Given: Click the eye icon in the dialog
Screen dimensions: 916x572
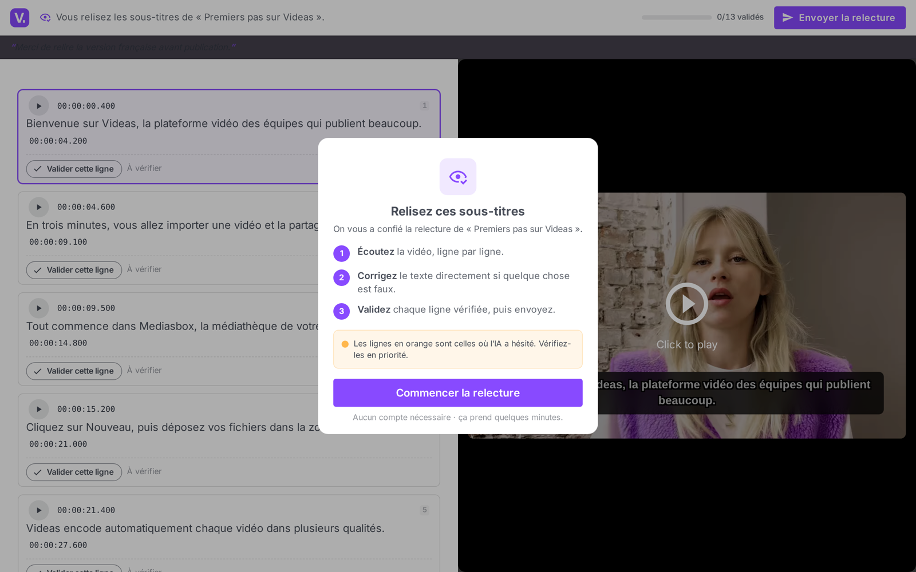Looking at the screenshot, I should pyautogui.click(x=458, y=177).
